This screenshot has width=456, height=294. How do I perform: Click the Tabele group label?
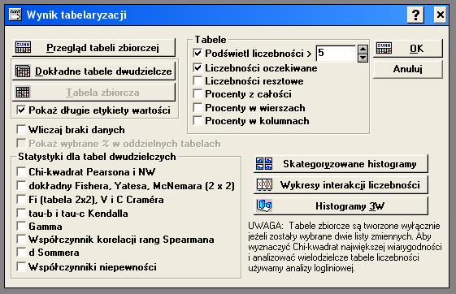(x=211, y=40)
